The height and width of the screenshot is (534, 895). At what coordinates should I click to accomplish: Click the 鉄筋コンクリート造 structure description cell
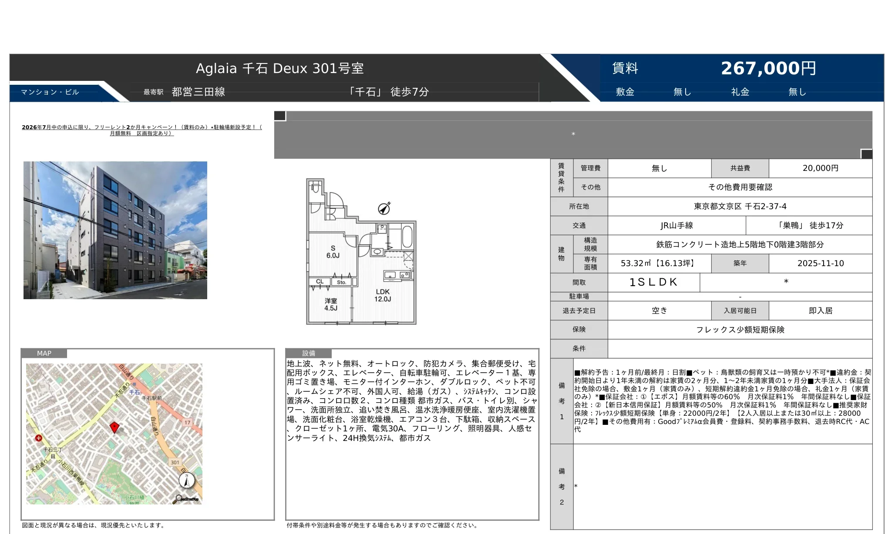click(x=740, y=245)
